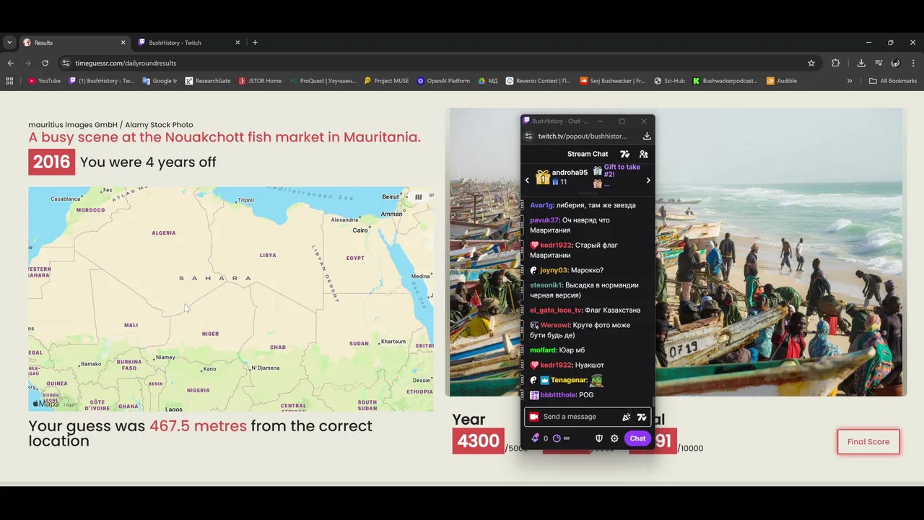Click install icon in chat popout address bar
The image size is (924, 520).
647,136
